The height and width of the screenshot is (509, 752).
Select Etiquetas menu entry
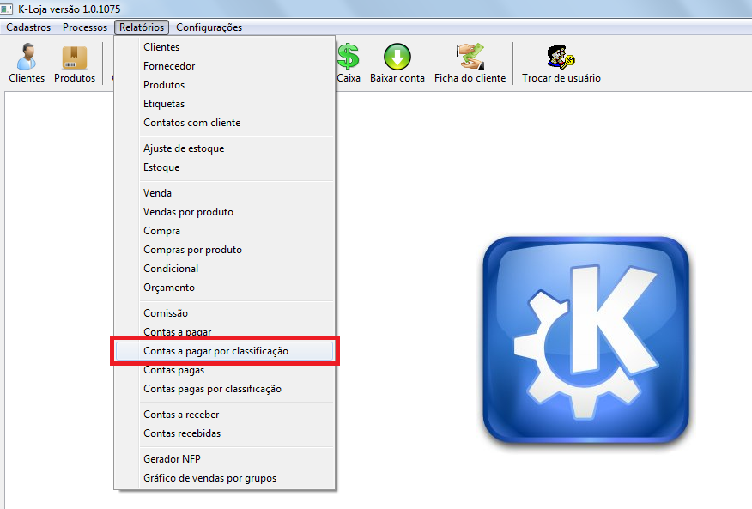click(x=224, y=104)
